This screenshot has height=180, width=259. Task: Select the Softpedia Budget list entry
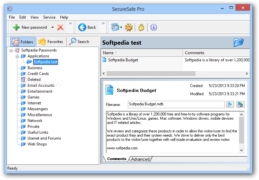coord(123,60)
